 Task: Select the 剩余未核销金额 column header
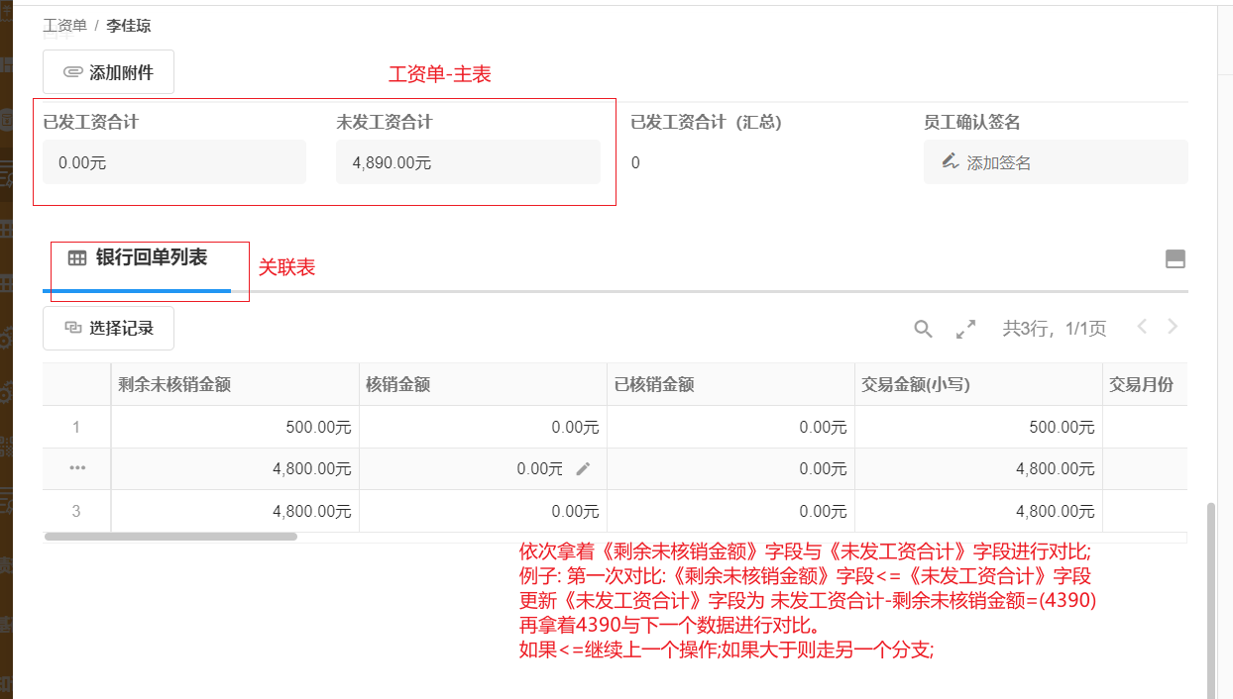pos(234,385)
